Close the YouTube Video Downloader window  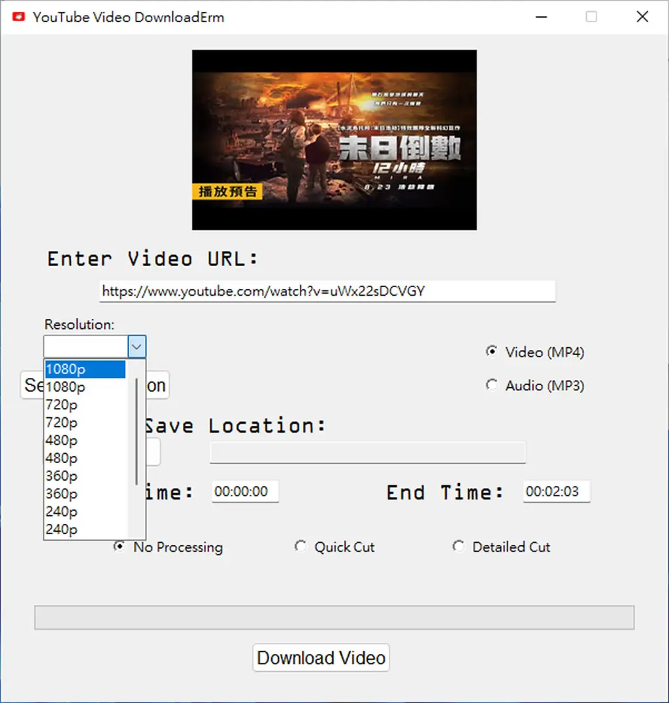[643, 17]
